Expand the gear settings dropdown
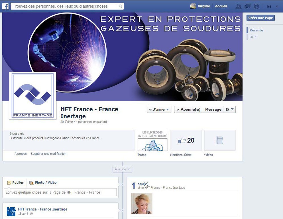Screen dimensions: 283x219 click(230, 109)
